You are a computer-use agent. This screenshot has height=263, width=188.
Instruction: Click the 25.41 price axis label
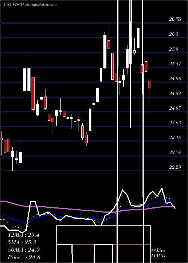(175, 64)
